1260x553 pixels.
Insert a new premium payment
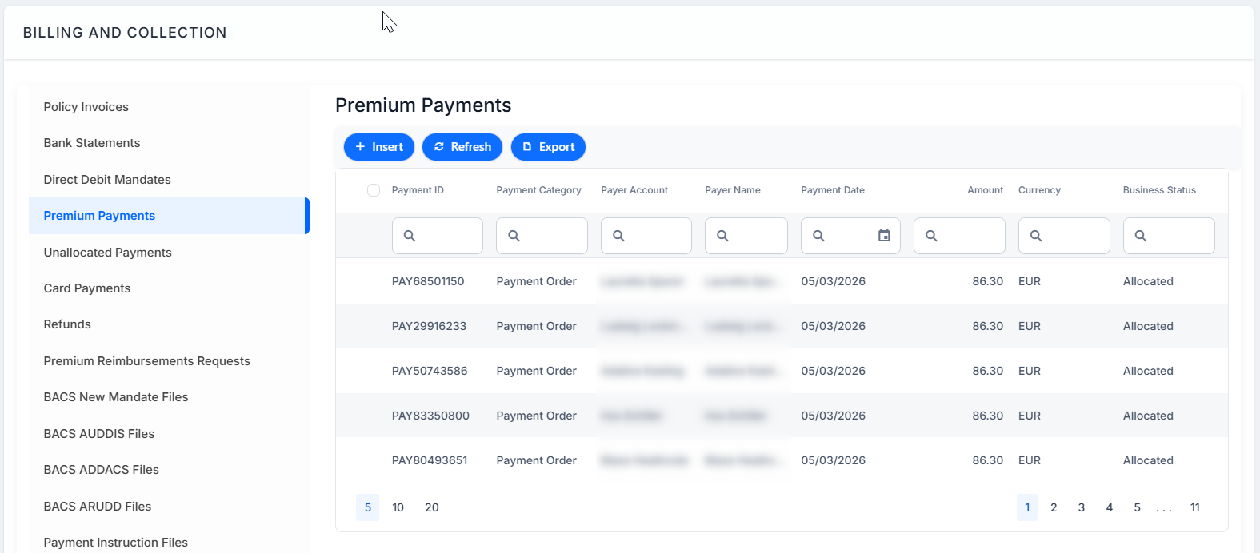tap(379, 147)
